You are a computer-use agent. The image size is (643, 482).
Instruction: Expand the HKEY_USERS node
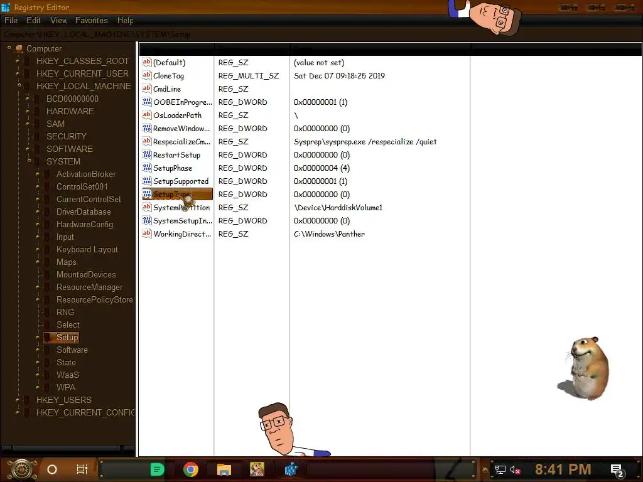(x=17, y=400)
